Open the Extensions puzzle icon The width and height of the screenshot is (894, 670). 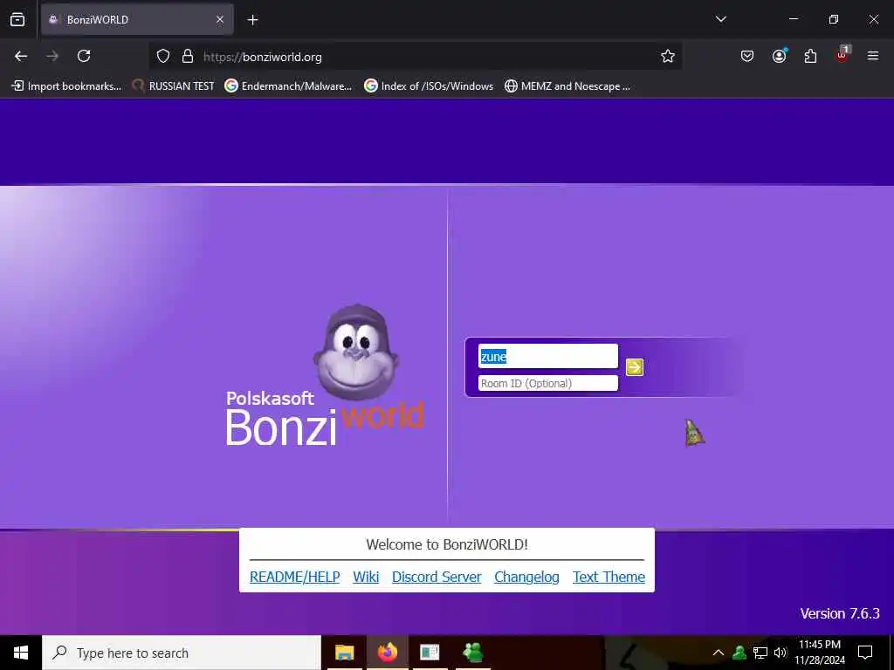[x=810, y=56]
